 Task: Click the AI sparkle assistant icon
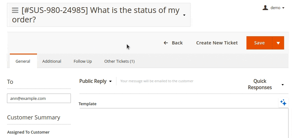[x=283, y=102]
